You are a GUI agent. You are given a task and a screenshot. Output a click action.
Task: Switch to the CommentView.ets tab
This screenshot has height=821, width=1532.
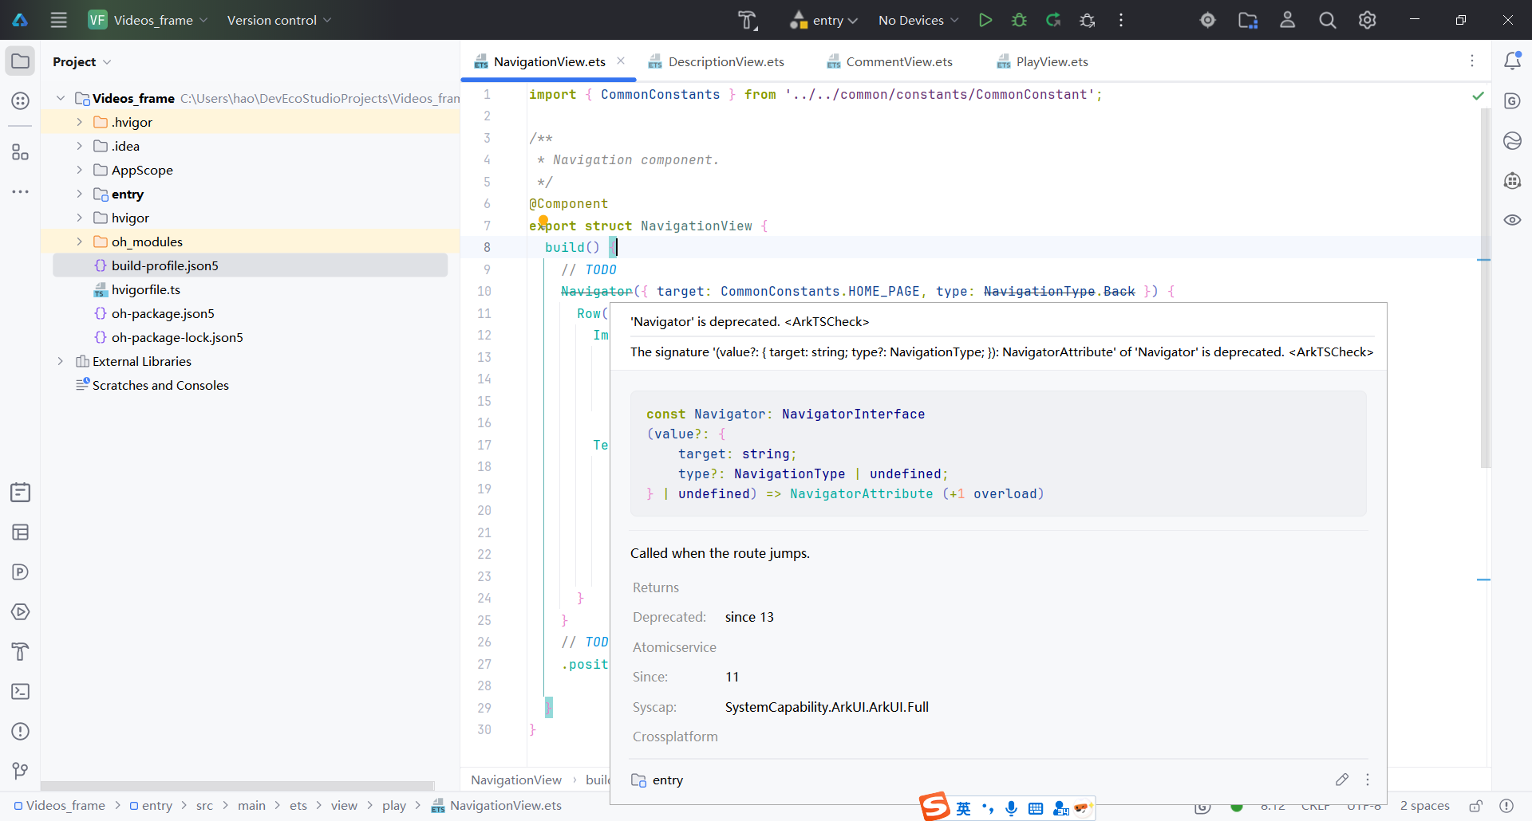pos(898,61)
